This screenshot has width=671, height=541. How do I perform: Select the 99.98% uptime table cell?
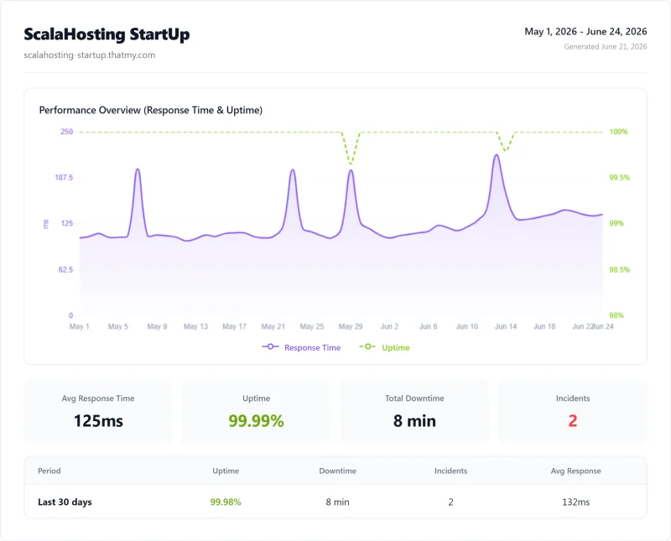point(226,502)
